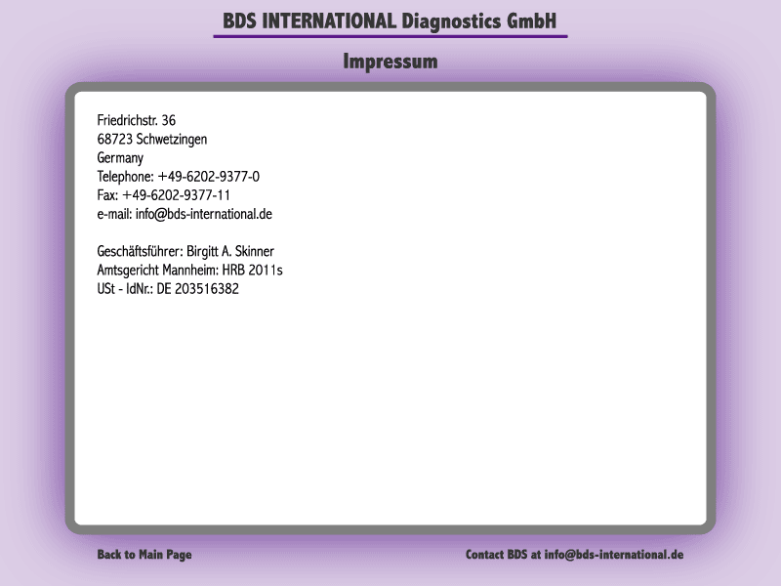The width and height of the screenshot is (781, 586).
Task: Select the Friedrichstr. 36 address line
Action: [137, 120]
